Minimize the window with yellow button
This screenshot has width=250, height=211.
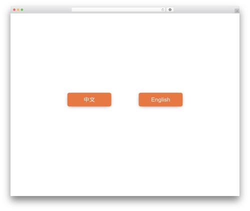pyautogui.click(x=18, y=9)
